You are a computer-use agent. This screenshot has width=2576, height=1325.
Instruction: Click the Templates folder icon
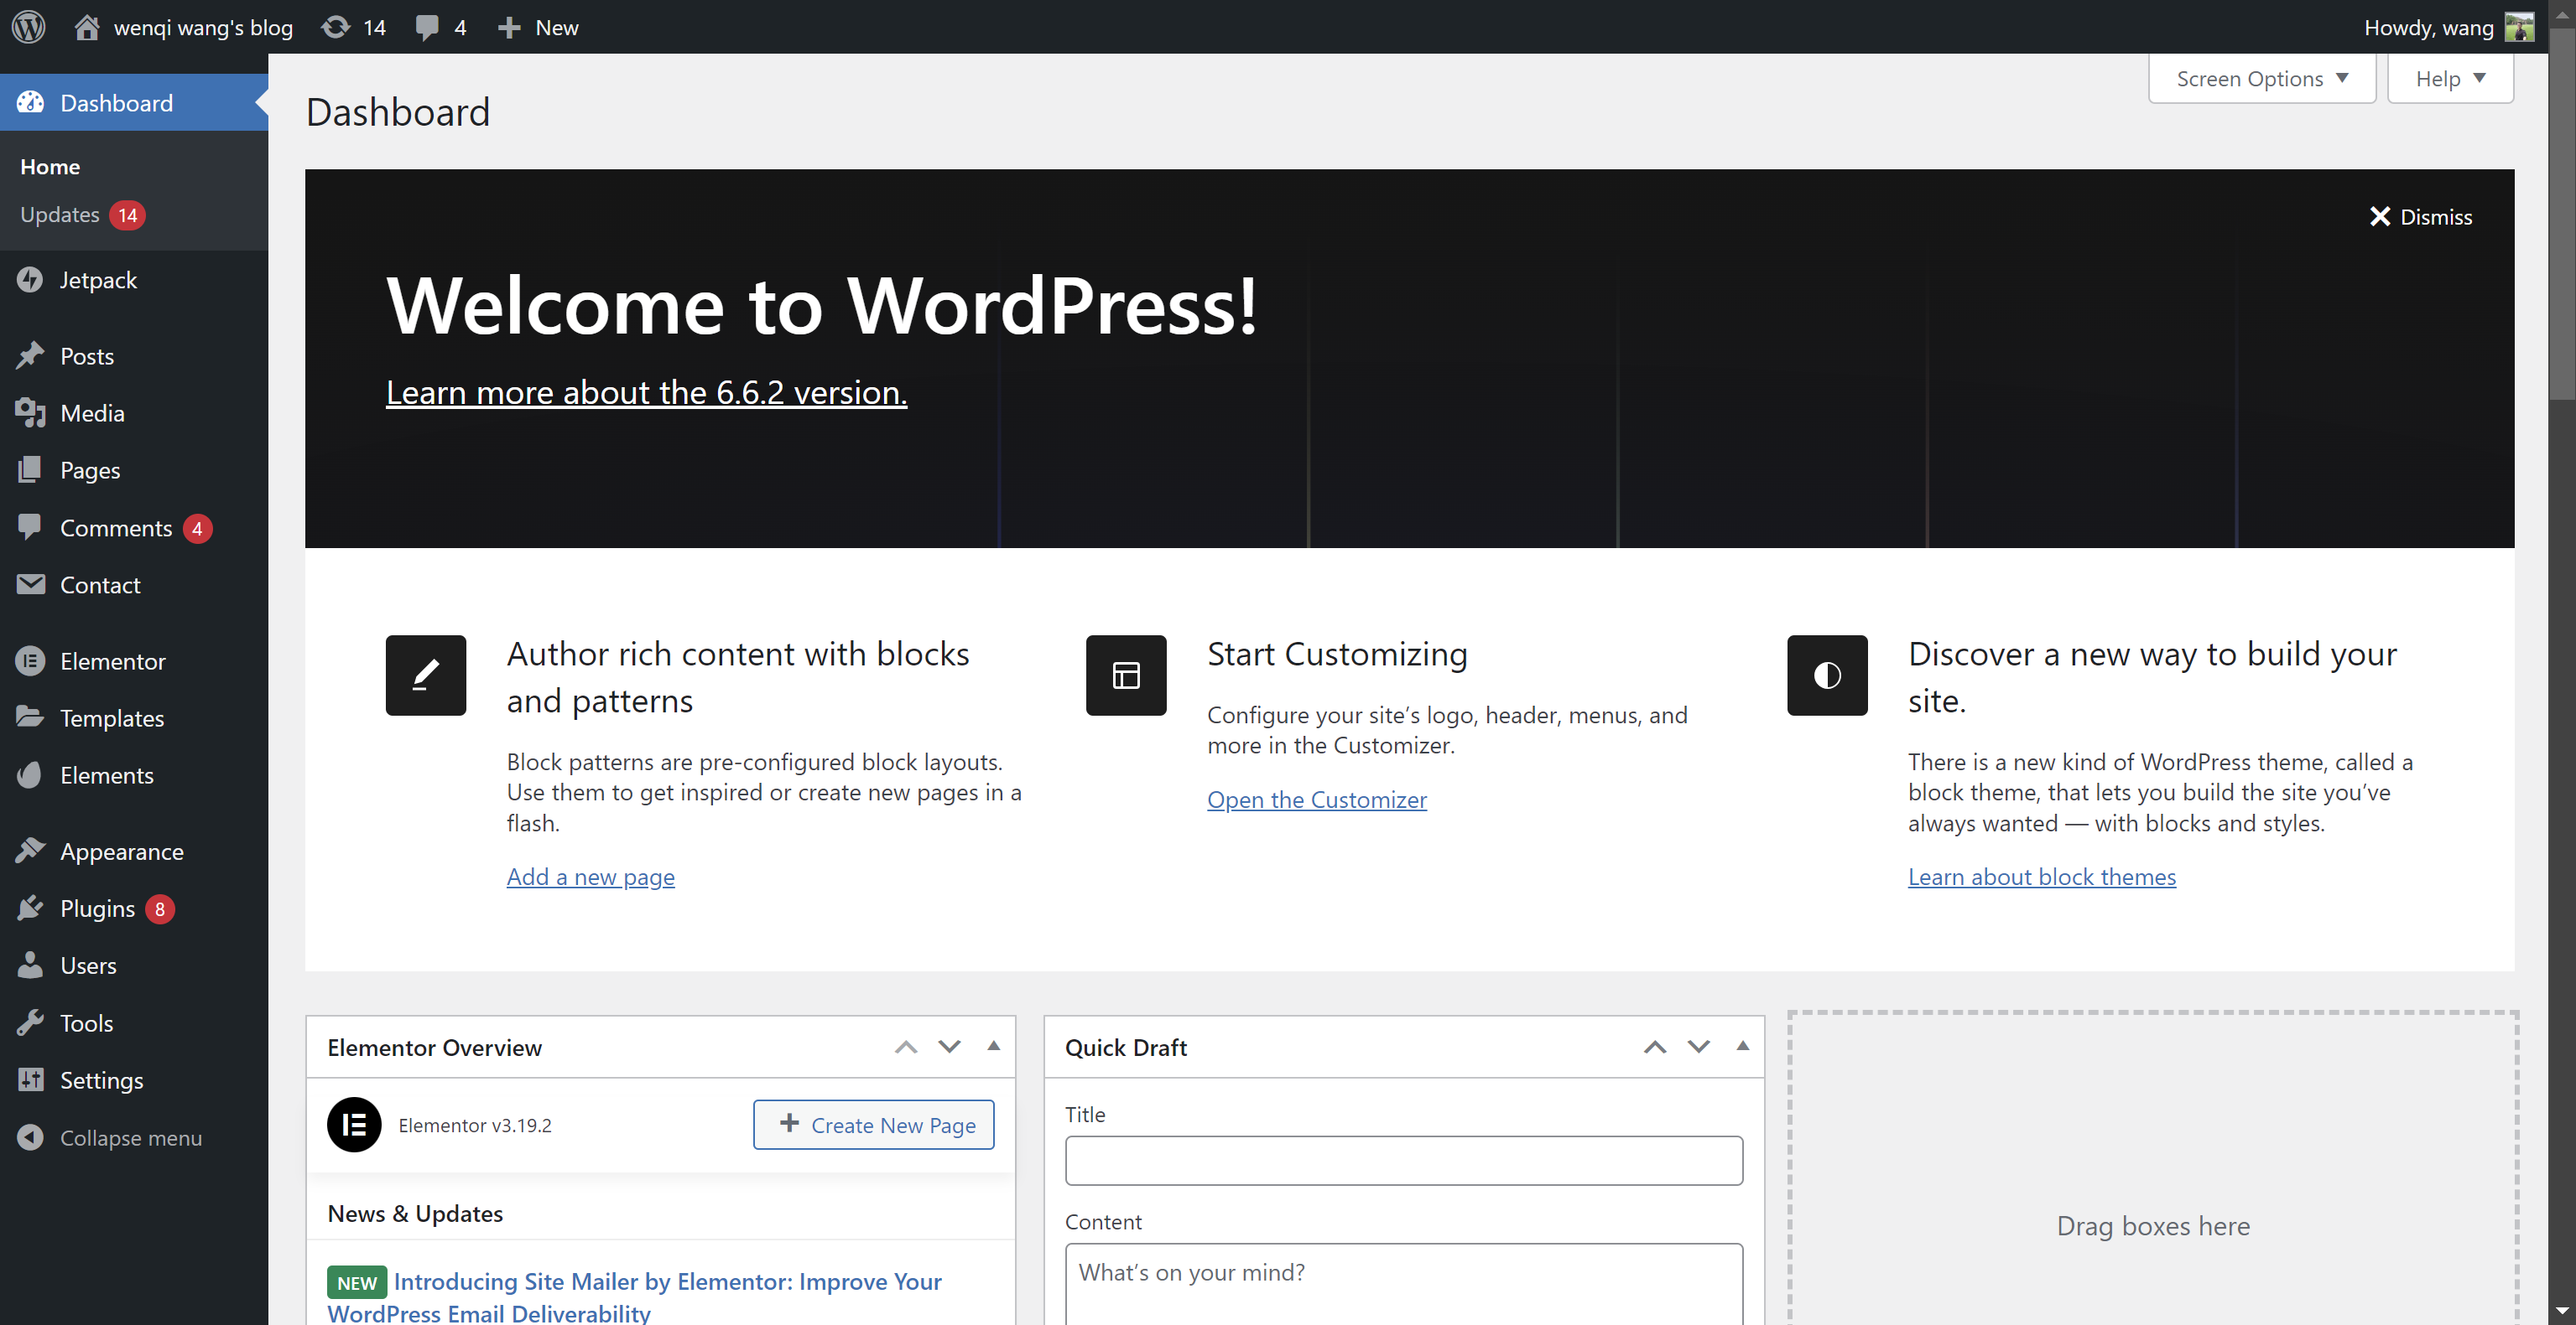(x=30, y=717)
